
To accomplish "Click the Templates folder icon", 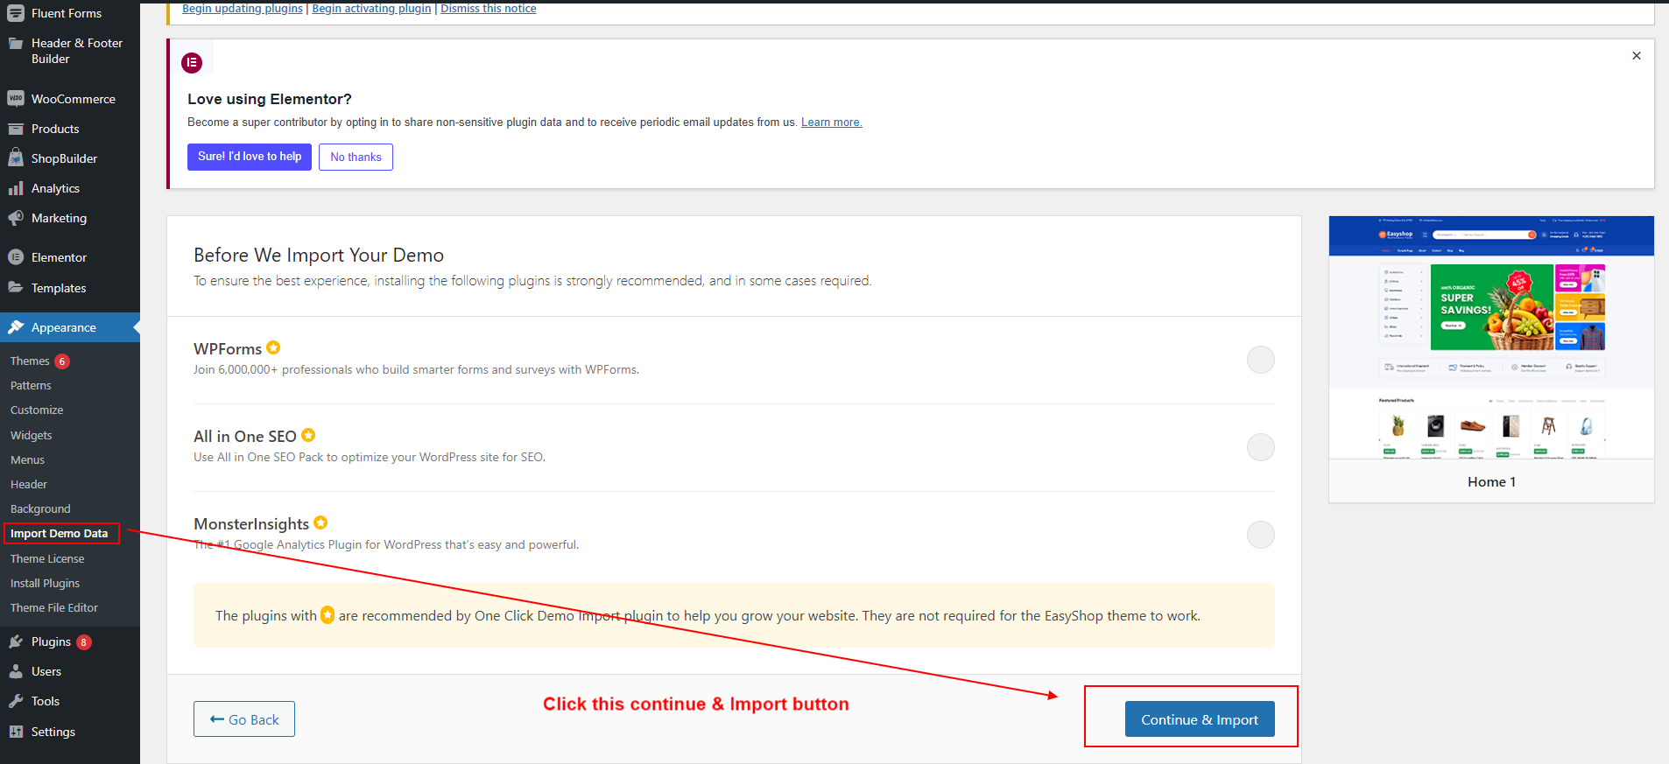I will click(x=16, y=287).
